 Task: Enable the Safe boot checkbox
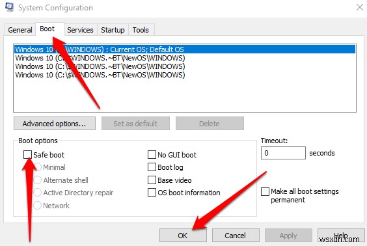[x=27, y=155]
